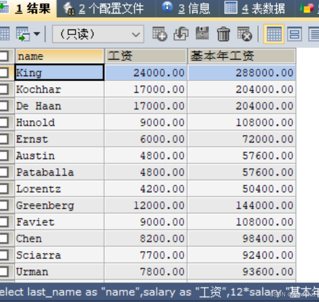Click the 144000.00 annual salary cell
Image resolution: width=319 pixels, height=302 pixels.
242,205
